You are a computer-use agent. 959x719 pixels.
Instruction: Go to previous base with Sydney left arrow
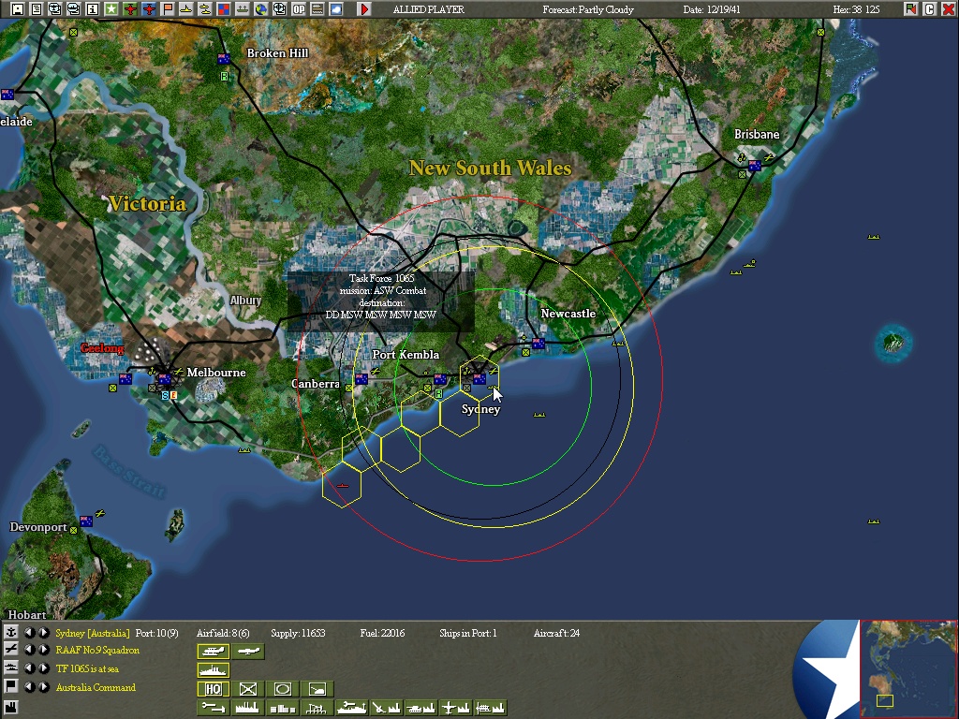click(x=29, y=632)
